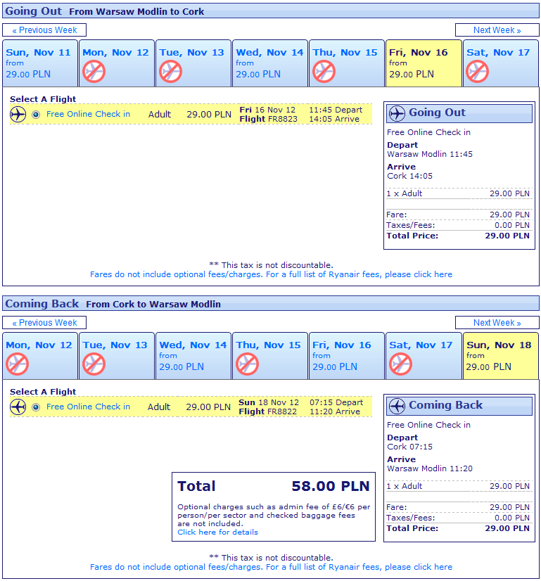Viewport: 541px width, 581px height.
Task: Click the no-flight icon on Thu, Nov 15 outbound
Action: click(x=324, y=71)
